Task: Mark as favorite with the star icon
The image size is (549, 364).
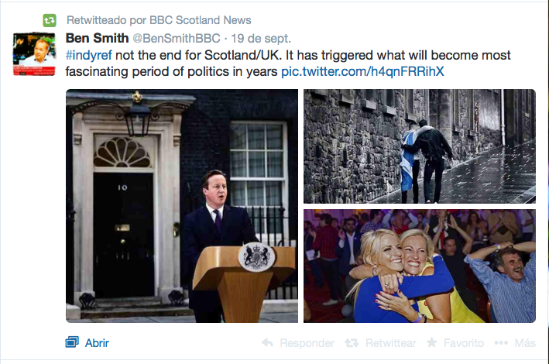Action: (432, 343)
